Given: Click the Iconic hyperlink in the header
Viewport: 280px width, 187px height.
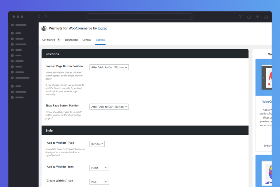Looking at the screenshot, I should [102, 28].
